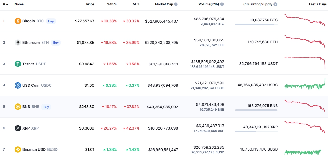Click the Last 7 Days column header
This screenshot has width=328, height=158.
pos(317,4)
